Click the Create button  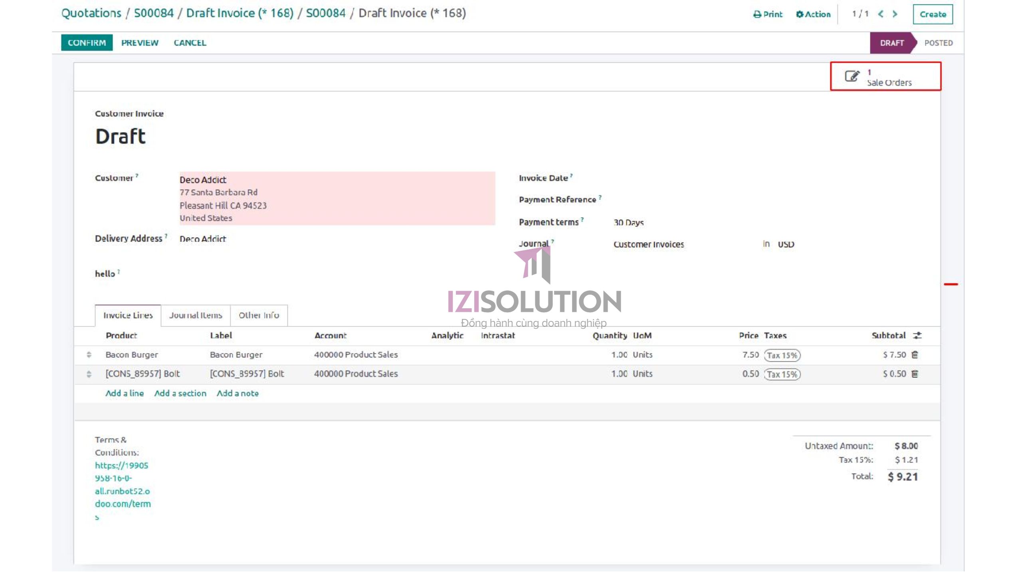coord(933,14)
